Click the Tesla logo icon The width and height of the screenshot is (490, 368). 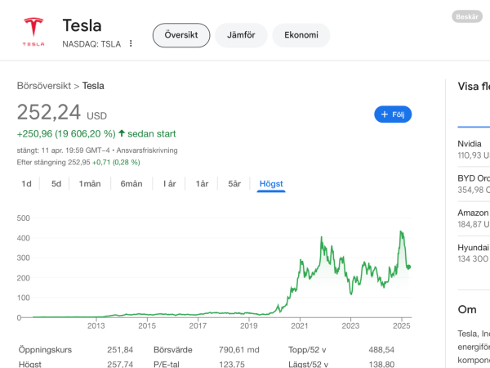click(x=33, y=31)
